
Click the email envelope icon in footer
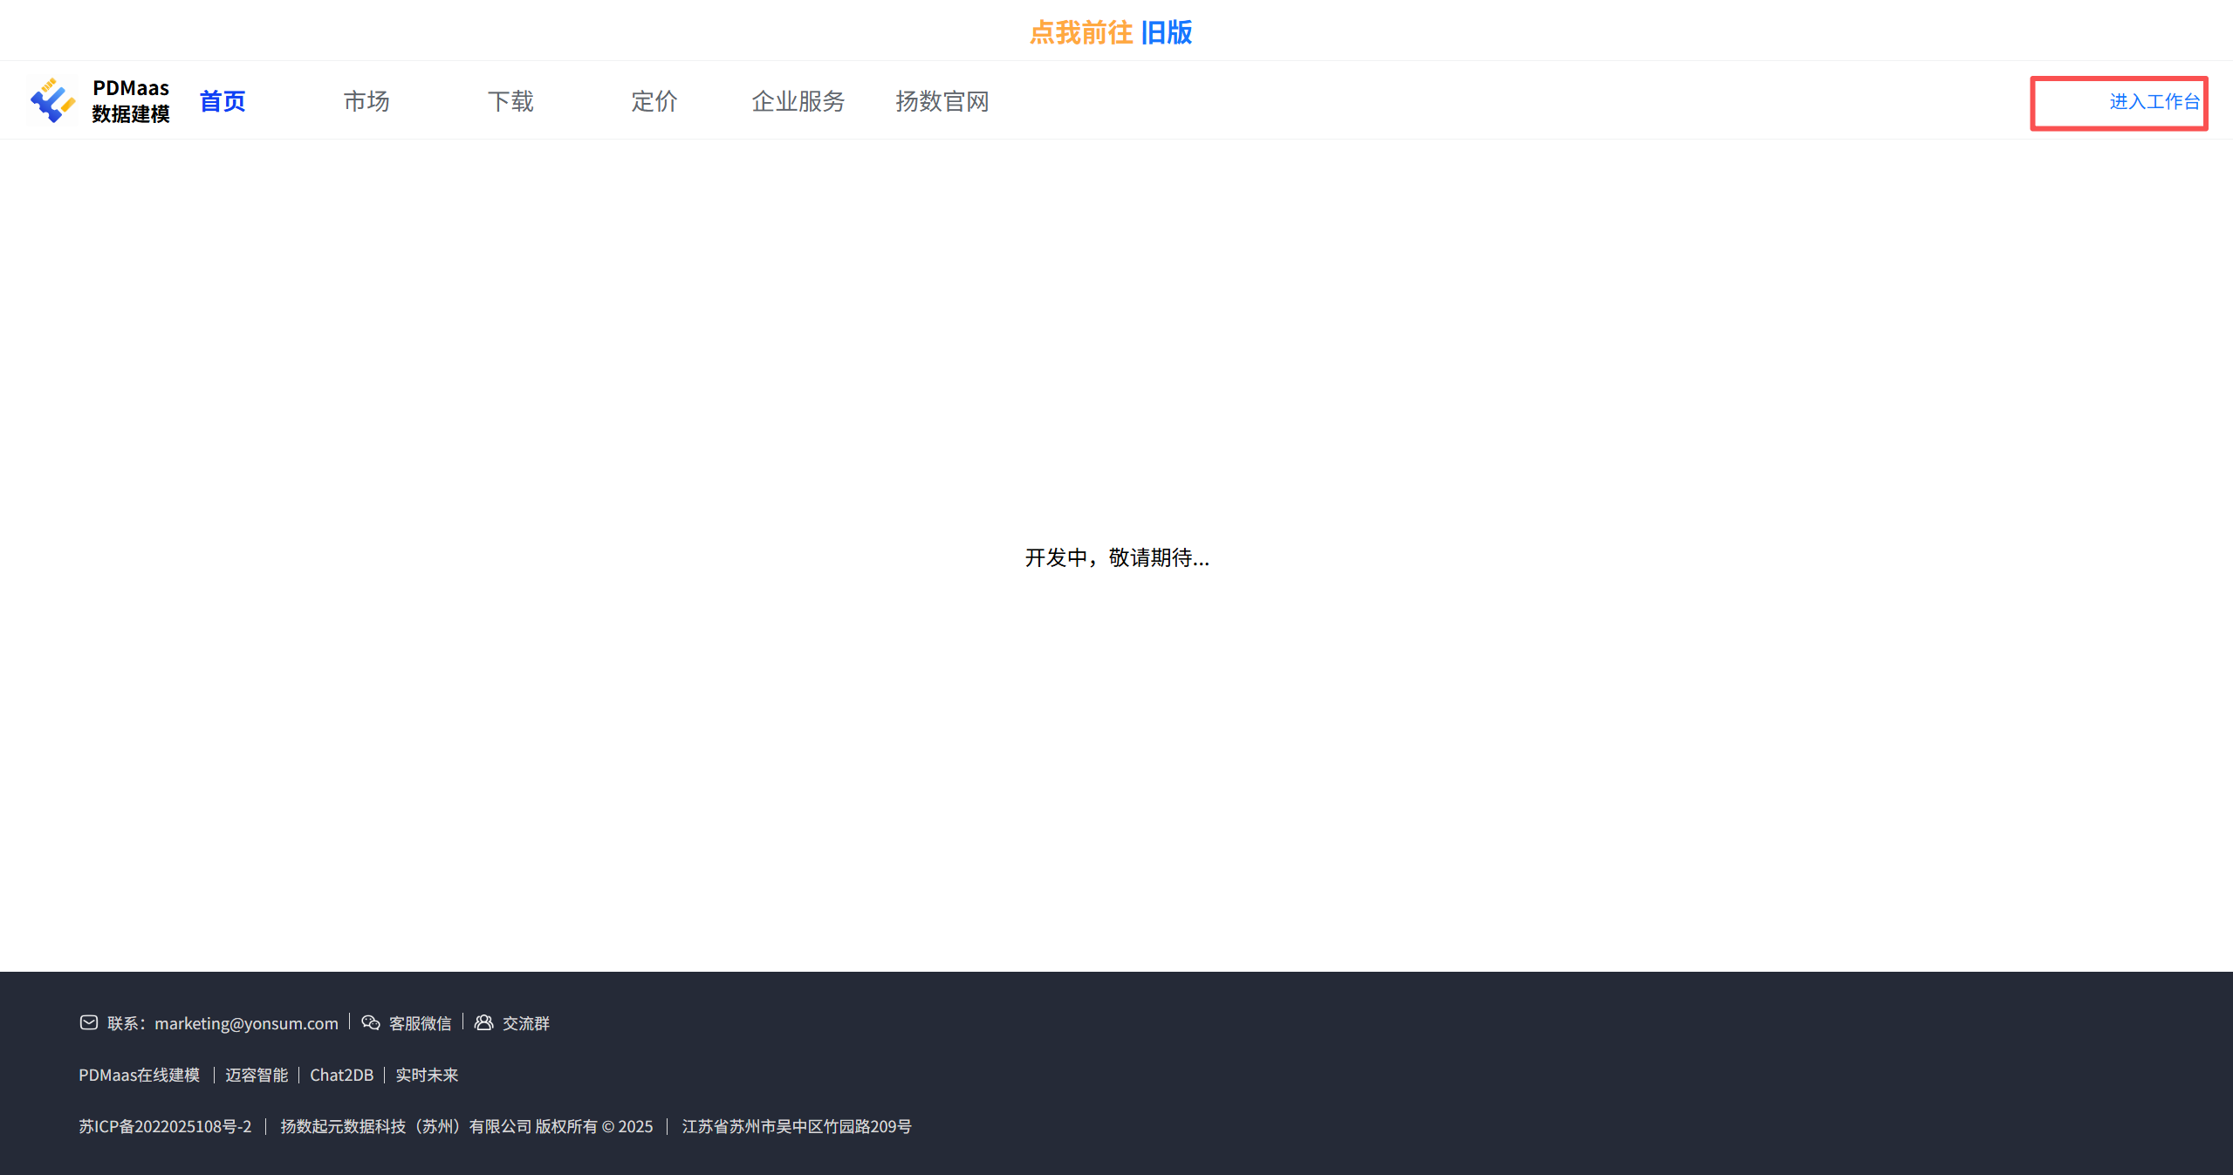click(x=88, y=1022)
